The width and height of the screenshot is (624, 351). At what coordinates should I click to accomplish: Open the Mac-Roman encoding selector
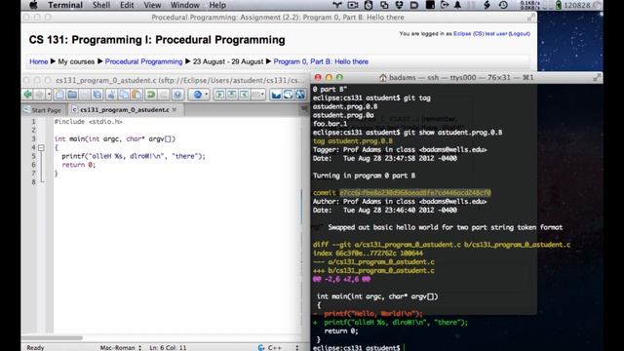click(x=120, y=347)
